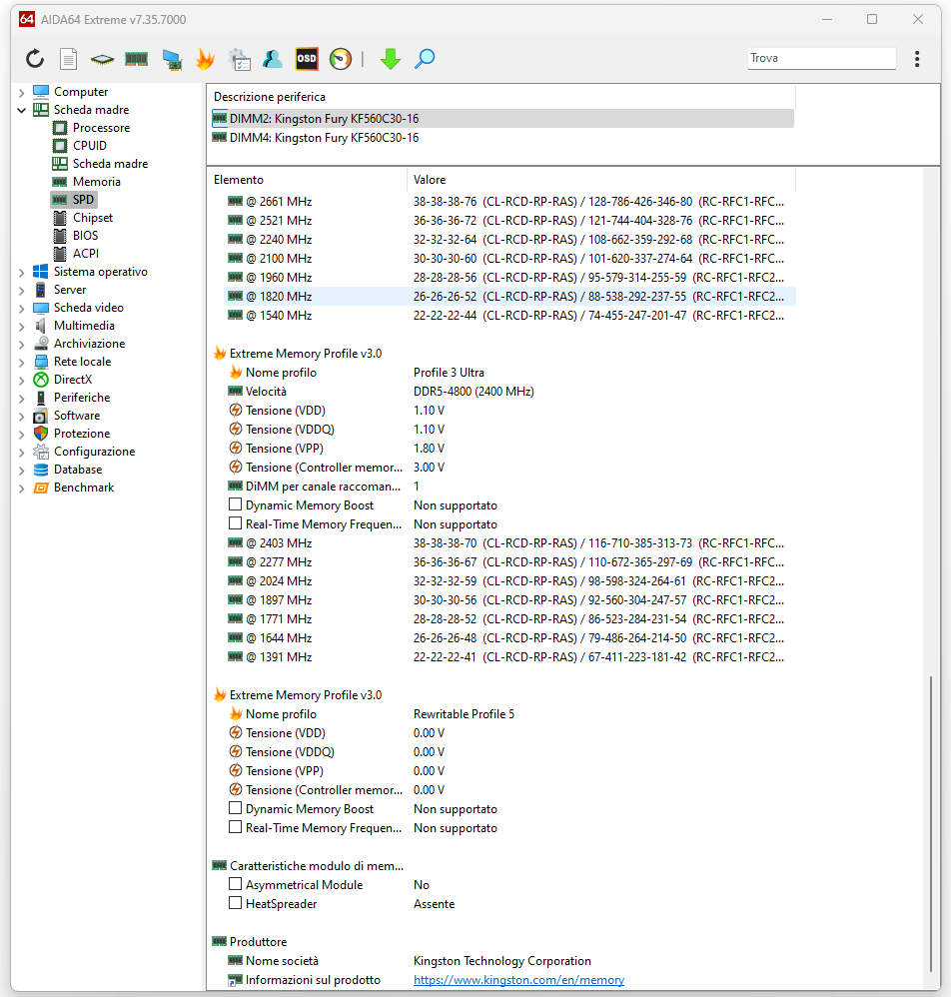The width and height of the screenshot is (951, 997).
Task: Select Chipset in the tree
Action: click(93, 218)
